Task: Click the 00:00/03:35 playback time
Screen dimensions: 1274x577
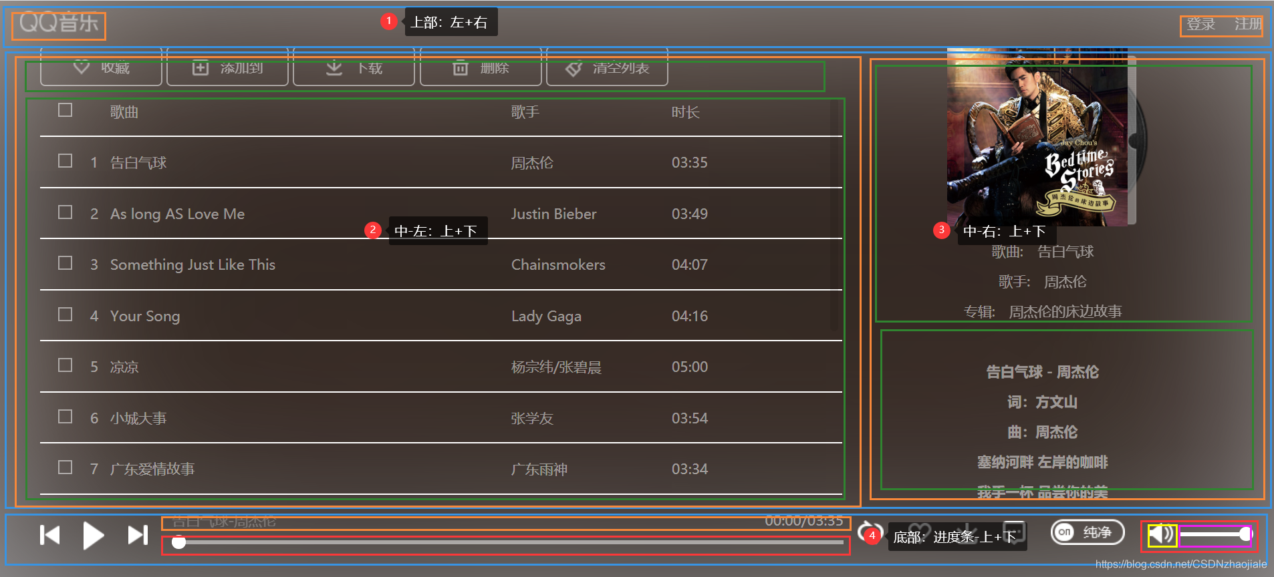Action: point(804,521)
